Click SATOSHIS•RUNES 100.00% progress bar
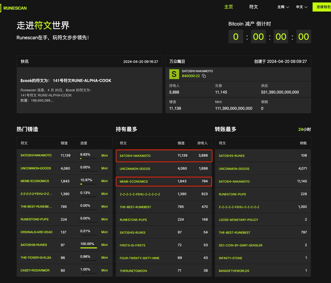 tap(89, 248)
